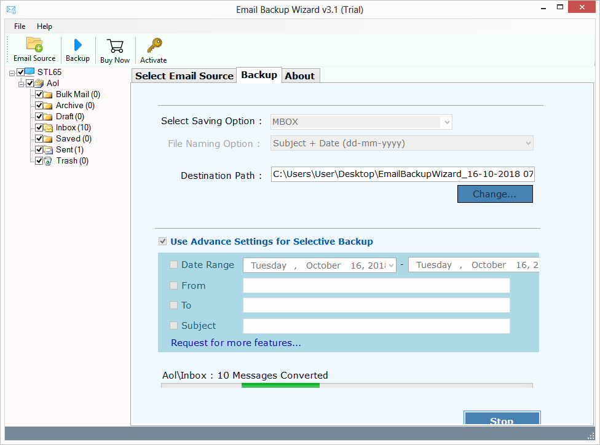Click the Subject filter input field
This screenshot has height=445, width=600.
[x=376, y=326]
